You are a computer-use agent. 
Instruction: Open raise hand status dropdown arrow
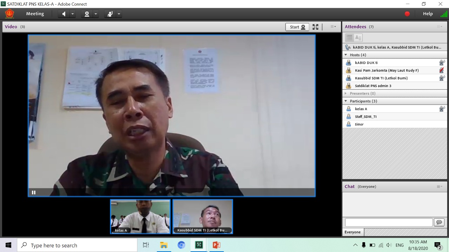point(119,14)
